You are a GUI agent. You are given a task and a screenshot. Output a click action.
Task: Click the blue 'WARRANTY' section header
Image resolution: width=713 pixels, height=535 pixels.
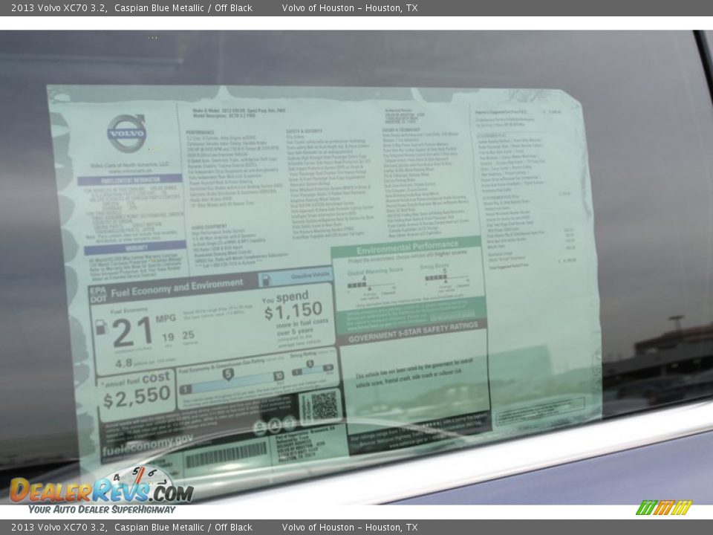(x=135, y=248)
